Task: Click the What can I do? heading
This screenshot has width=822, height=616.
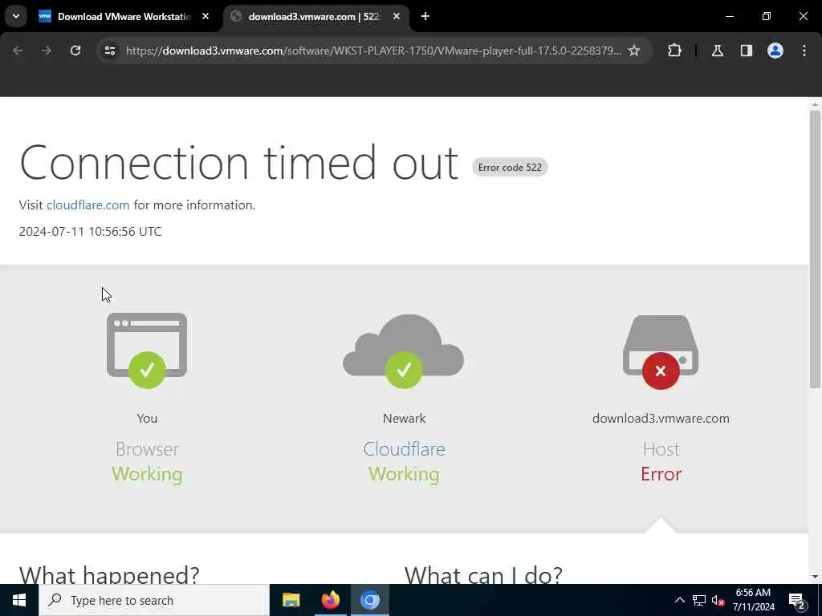Action: click(x=482, y=574)
